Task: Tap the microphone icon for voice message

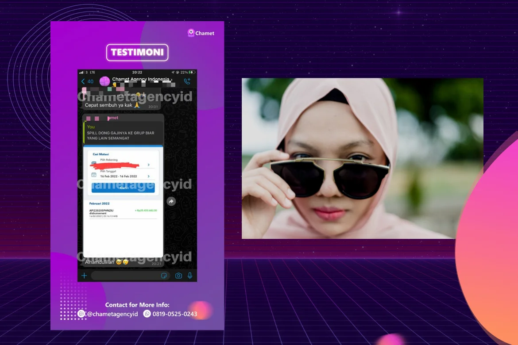Action: tap(189, 275)
